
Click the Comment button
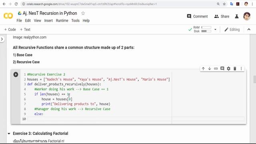197,16
